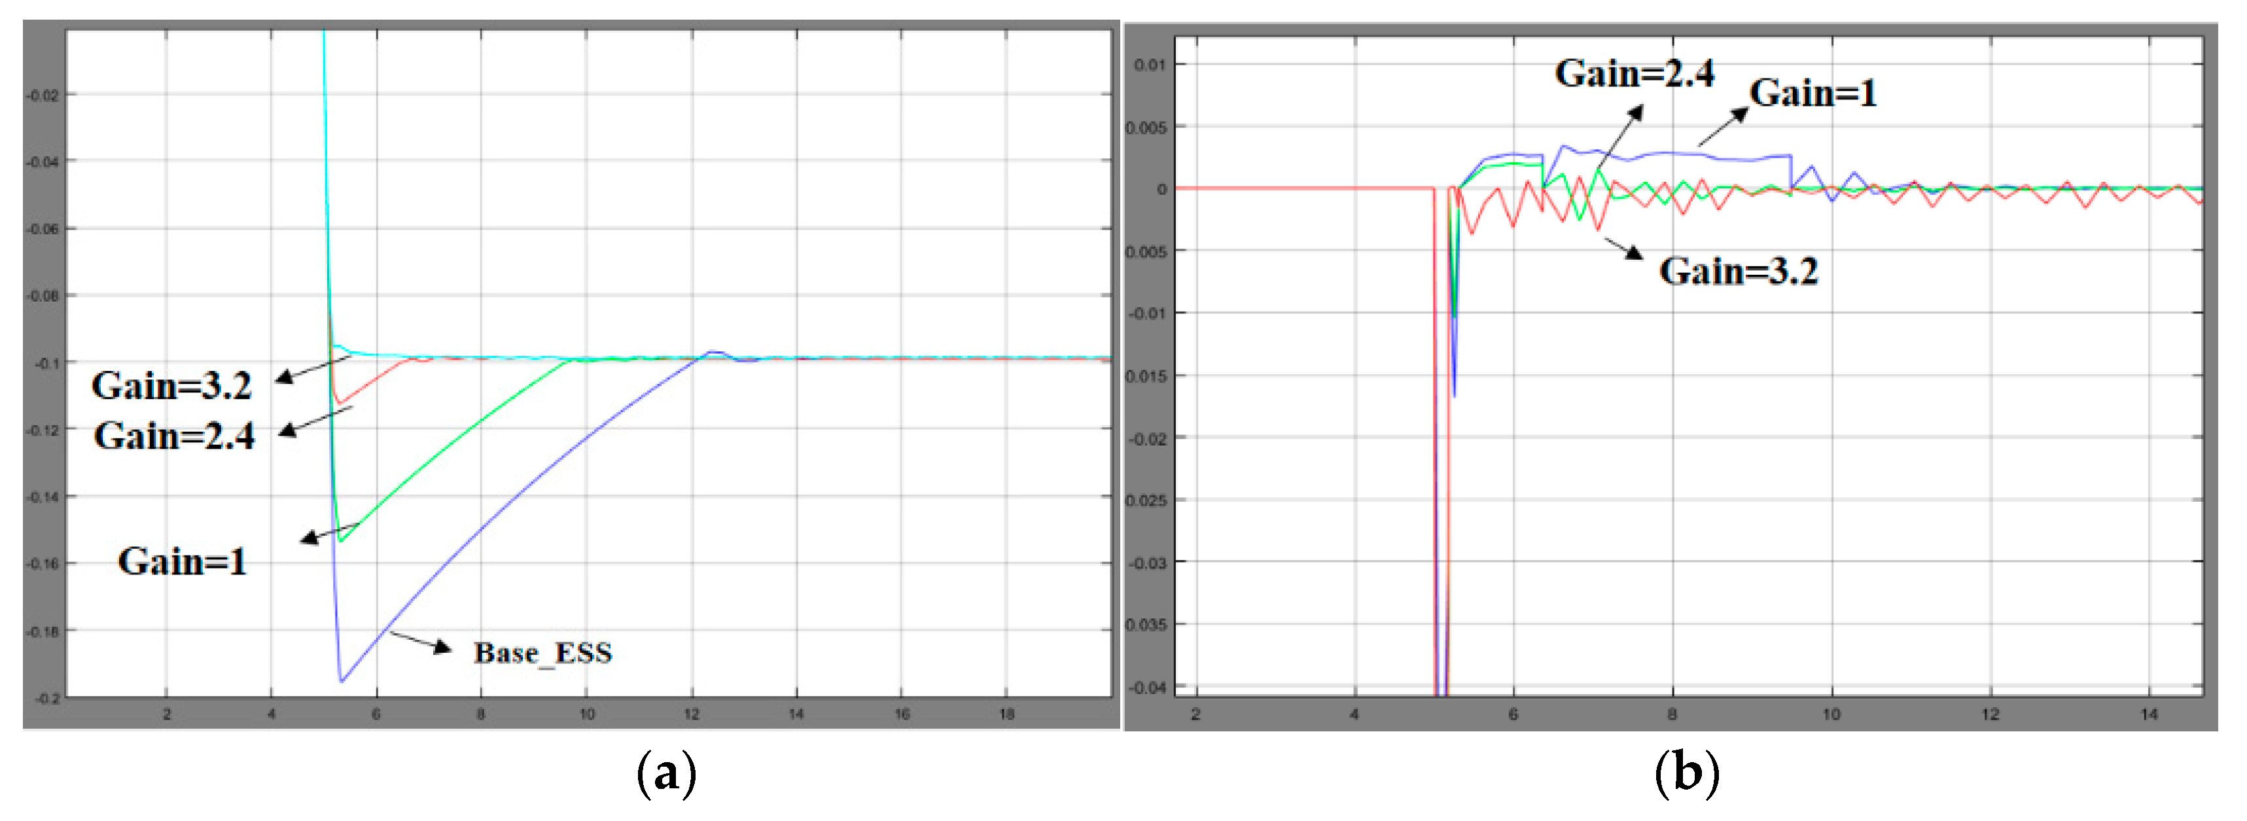Click y-axis tick 0.01 in right plot
Image resolution: width=2247 pixels, height=821 pixels.
click(x=1149, y=65)
